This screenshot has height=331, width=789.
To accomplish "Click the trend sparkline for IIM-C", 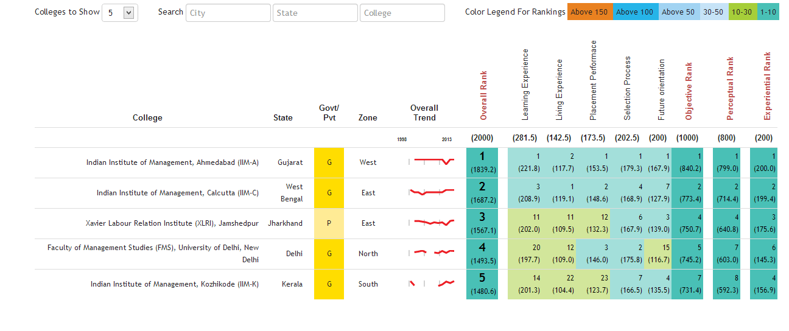I will click(431, 192).
